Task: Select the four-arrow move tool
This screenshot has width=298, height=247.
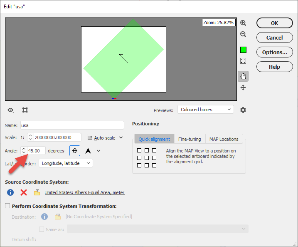Action: point(243,87)
